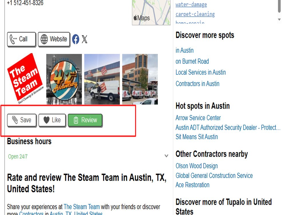Open Sit Means Sit Austin link

point(197,137)
